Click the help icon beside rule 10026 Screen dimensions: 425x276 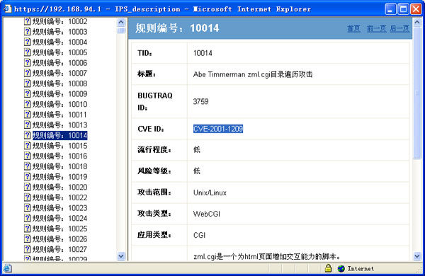tap(27, 239)
